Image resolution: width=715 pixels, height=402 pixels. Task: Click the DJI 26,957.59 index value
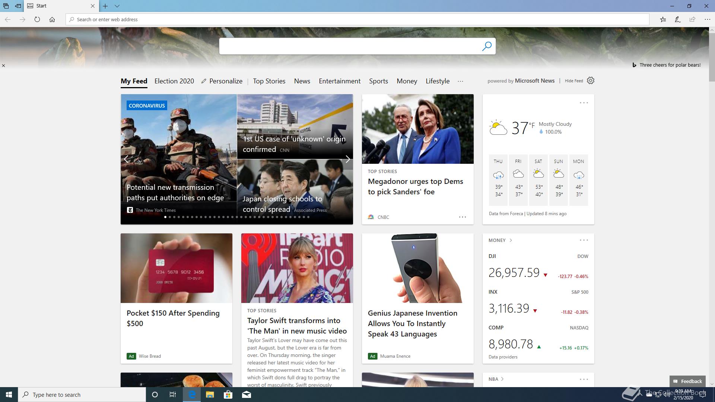[x=514, y=273]
